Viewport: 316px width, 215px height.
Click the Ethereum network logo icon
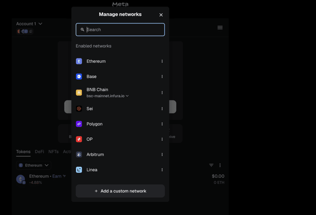tap(79, 61)
